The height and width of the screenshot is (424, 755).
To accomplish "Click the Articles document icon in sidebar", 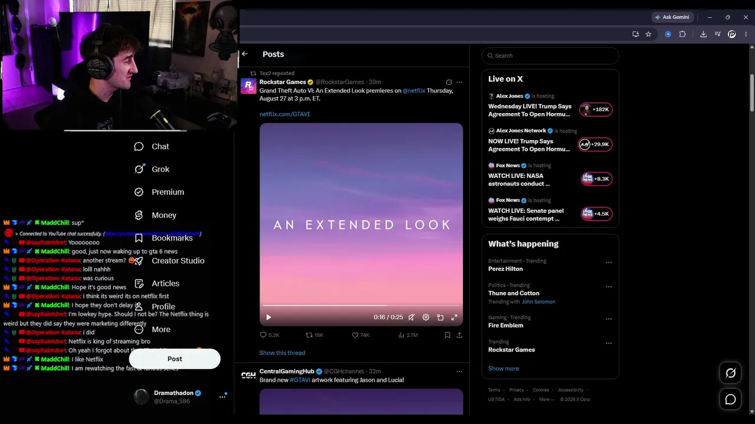I will point(139,283).
